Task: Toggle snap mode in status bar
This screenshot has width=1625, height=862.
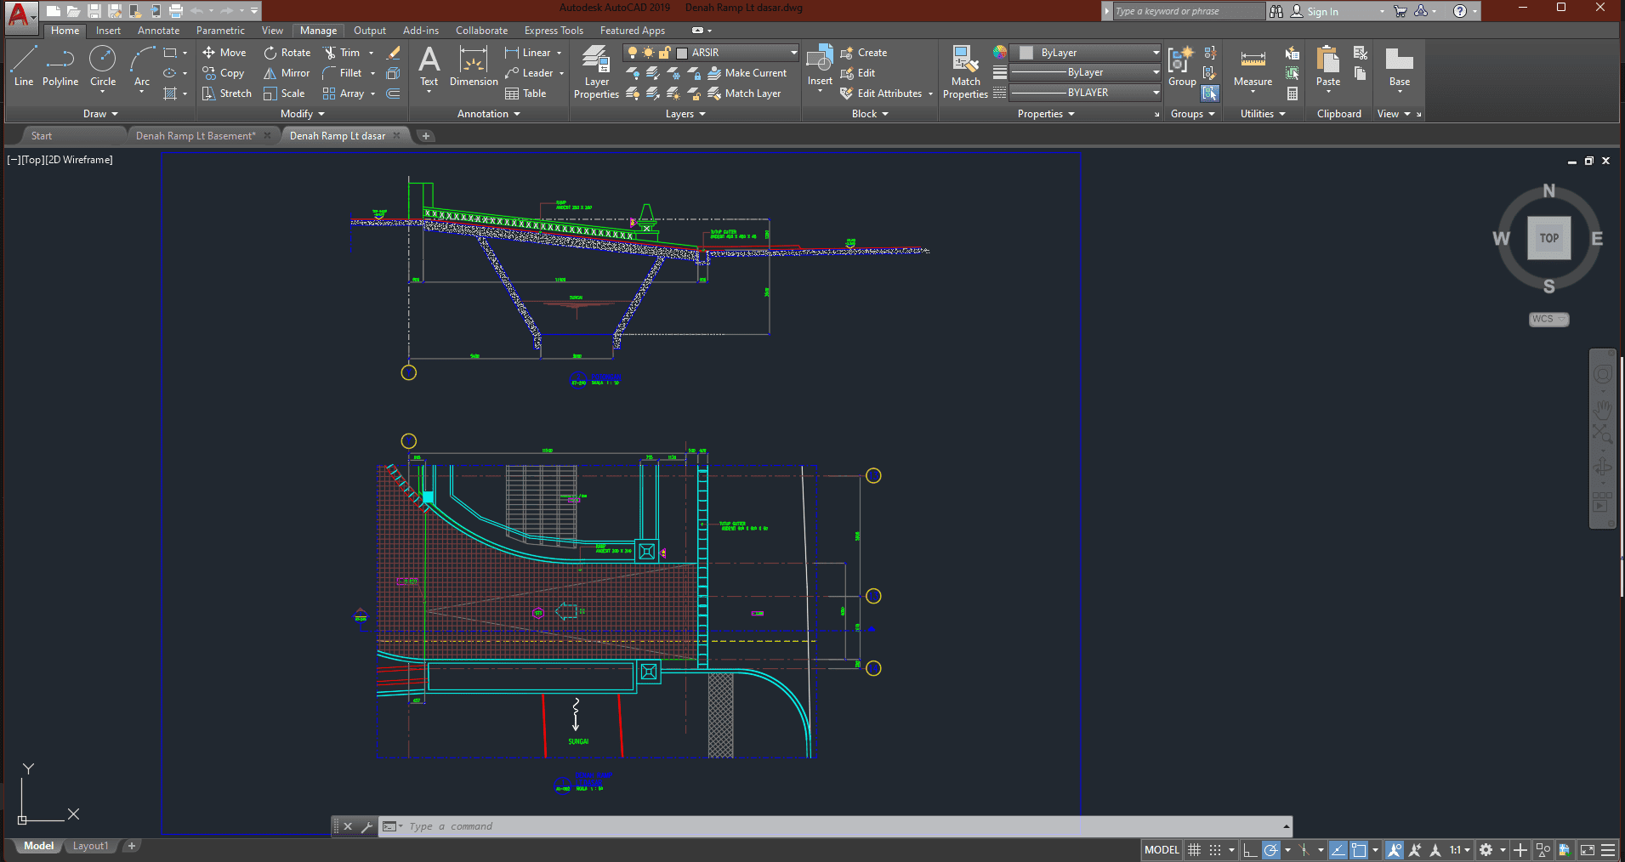Action: [1215, 850]
